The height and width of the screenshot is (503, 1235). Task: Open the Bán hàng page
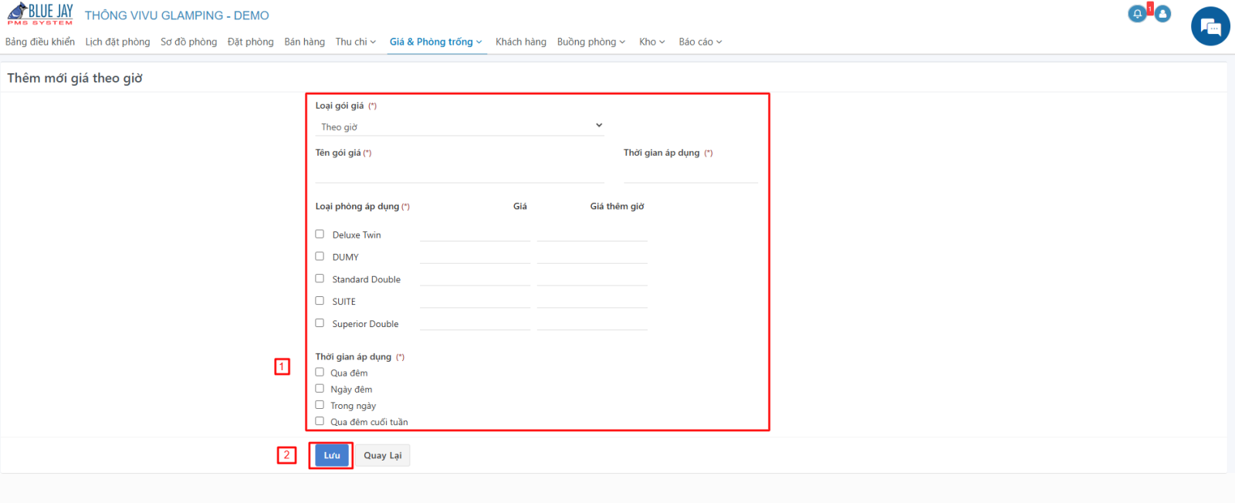[305, 42]
